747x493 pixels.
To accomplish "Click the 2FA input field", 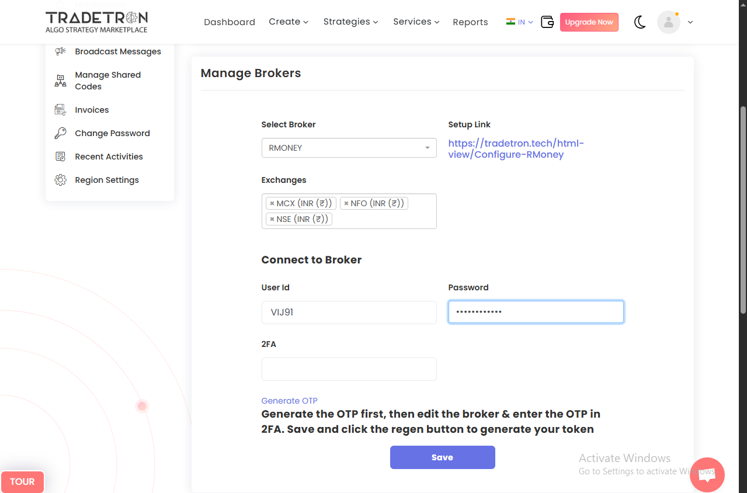I will [349, 369].
